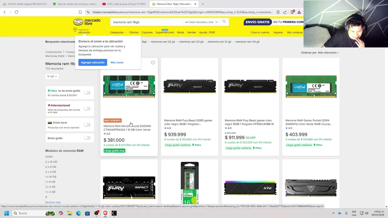Open Fury Beast DDR5 product image at $939.999
Screen dimensions: 388x218
click(190, 87)
